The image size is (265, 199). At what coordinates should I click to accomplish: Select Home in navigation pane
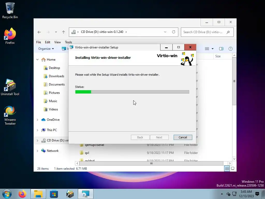[x=51, y=60]
